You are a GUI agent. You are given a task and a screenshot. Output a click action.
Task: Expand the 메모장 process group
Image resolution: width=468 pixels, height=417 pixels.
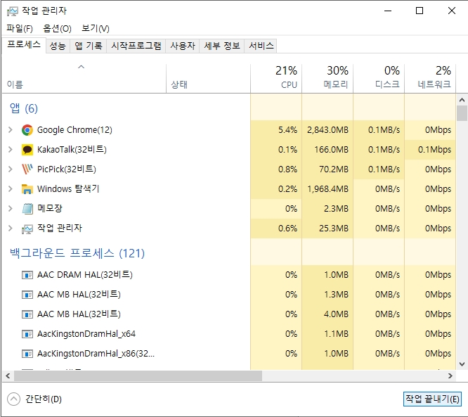10,208
